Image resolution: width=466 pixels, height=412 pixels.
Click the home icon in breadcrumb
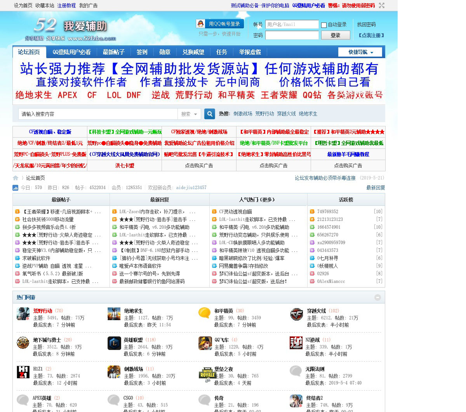[16, 178]
